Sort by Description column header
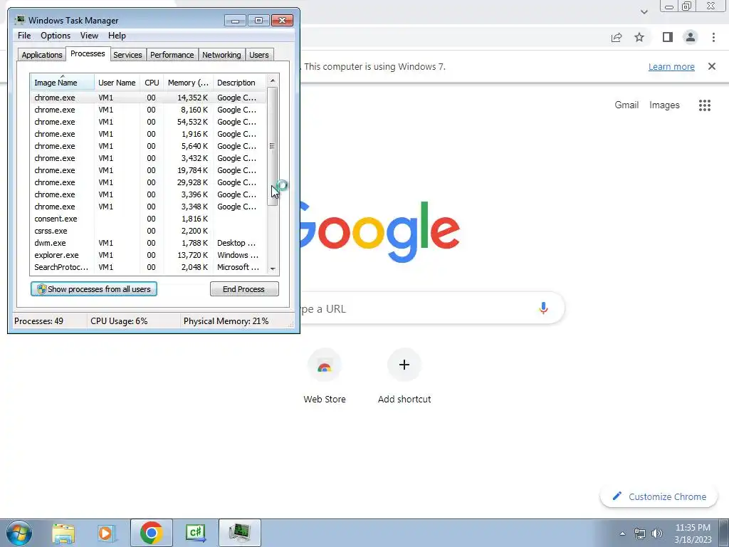This screenshot has width=729, height=547. (x=239, y=83)
